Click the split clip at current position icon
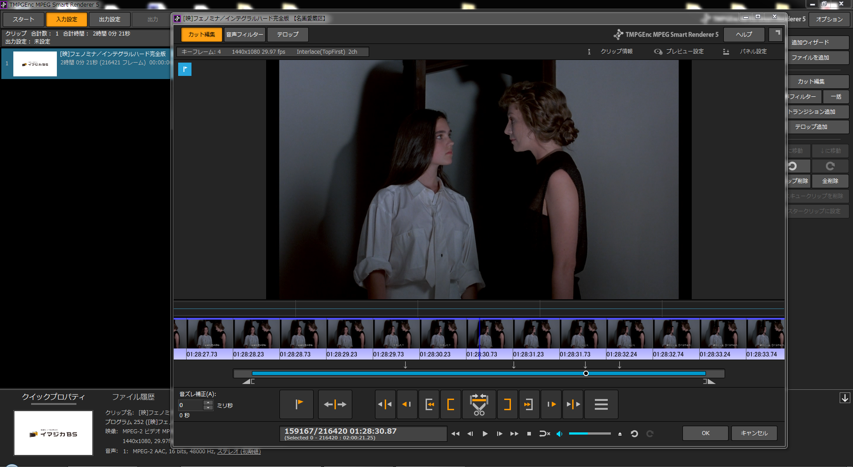 335,404
